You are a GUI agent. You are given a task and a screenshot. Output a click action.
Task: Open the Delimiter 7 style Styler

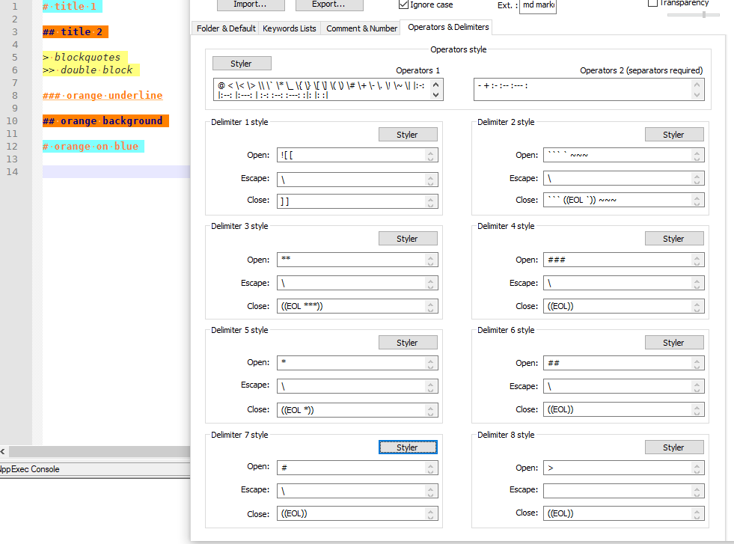pos(408,447)
